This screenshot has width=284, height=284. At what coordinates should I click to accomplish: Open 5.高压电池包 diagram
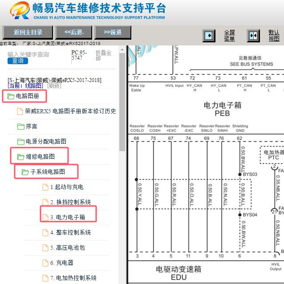(68, 247)
